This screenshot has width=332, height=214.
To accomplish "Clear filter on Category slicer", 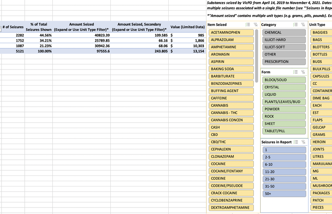I will [303, 24].
